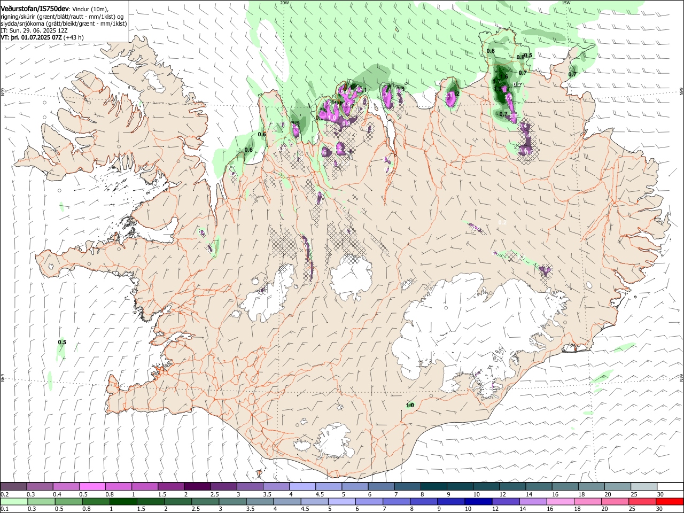Select light pink 16–18 swatch in rain scale

(x=560, y=501)
